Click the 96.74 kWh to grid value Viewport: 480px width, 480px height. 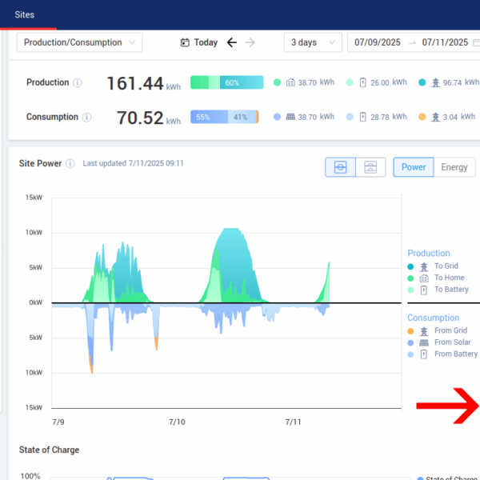tap(461, 82)
